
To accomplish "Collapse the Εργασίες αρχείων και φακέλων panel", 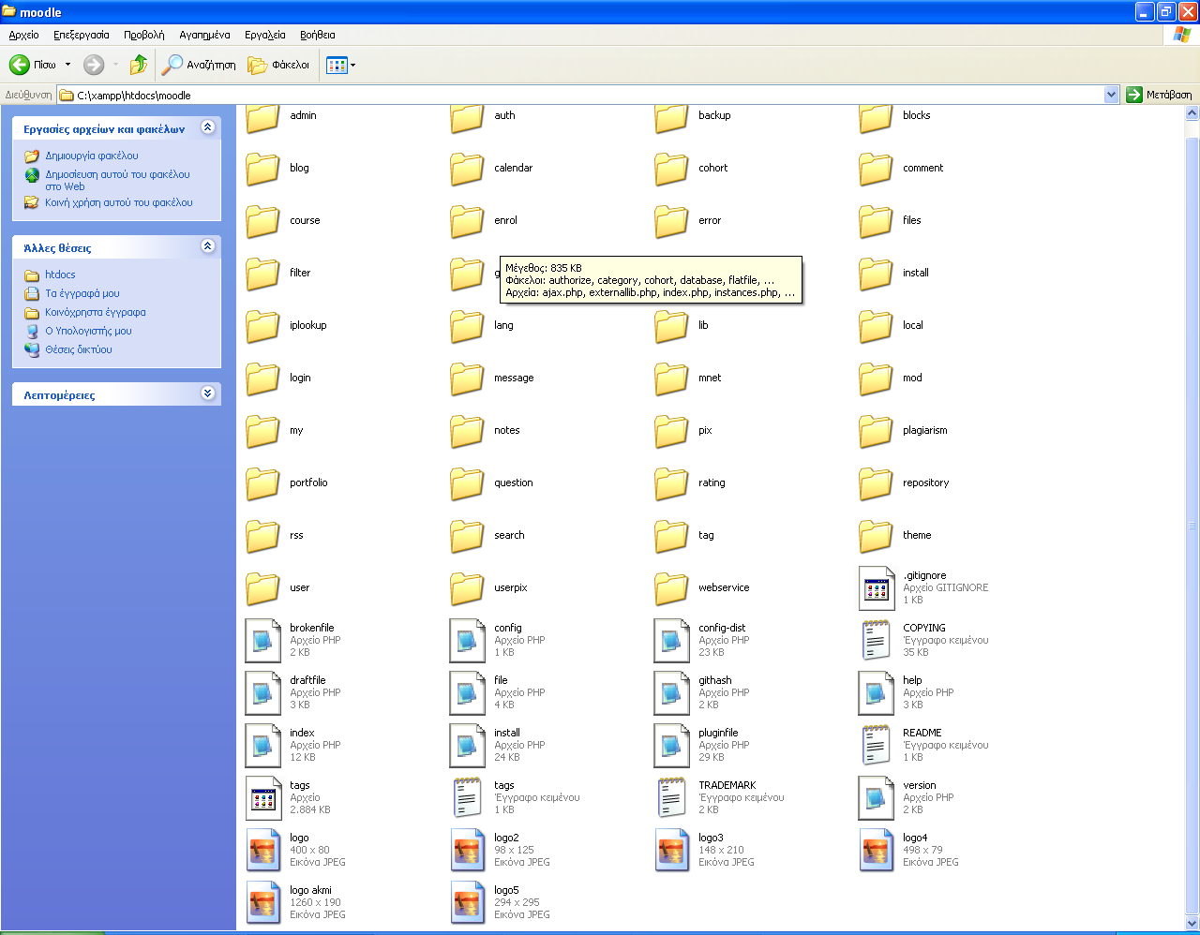I will coord(208,127).
